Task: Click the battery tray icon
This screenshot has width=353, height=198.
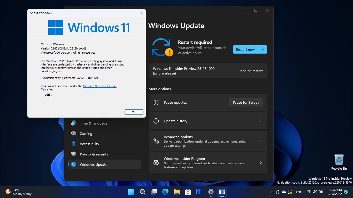Action: tap(321, 192)
